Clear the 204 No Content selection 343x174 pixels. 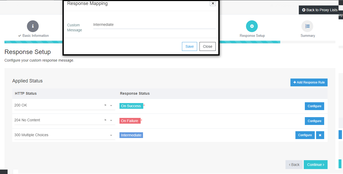105,120
